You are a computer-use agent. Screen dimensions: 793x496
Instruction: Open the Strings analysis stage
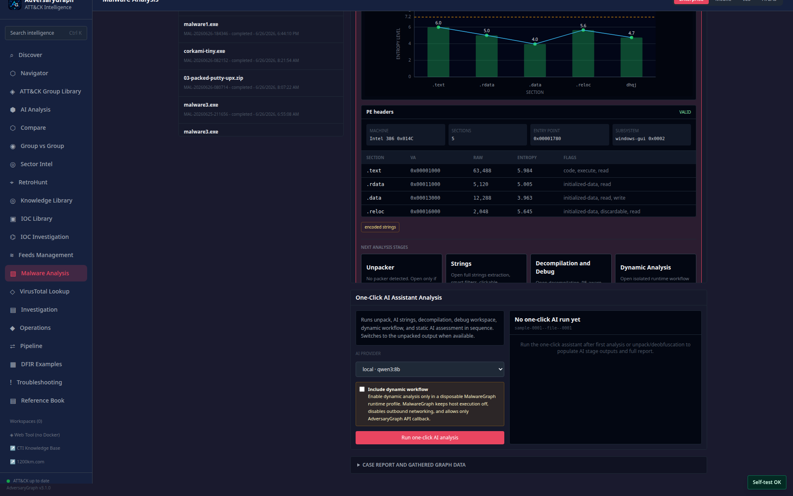(486, 269)
